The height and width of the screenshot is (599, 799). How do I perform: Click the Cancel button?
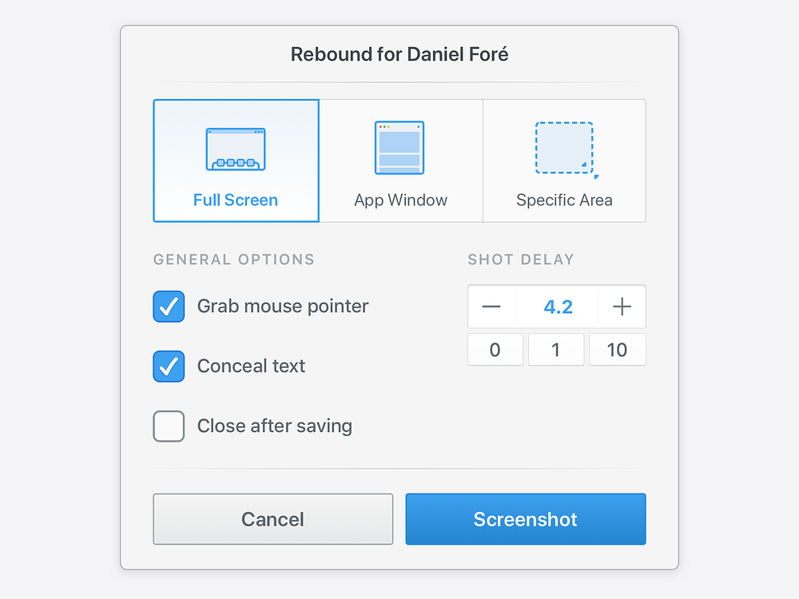pyautogui.click(x=272, y=519)
